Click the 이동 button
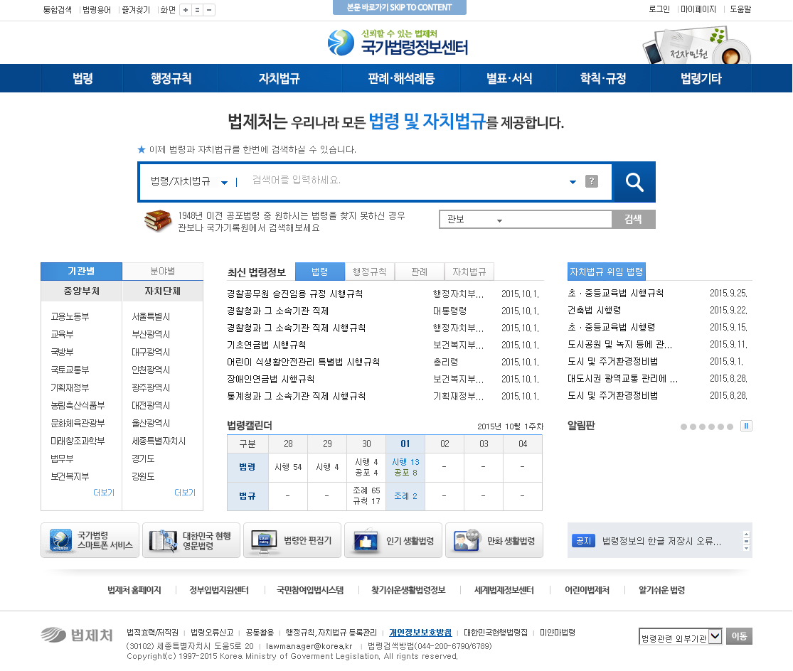Screen dimensions: 793x671 point(739,636)
